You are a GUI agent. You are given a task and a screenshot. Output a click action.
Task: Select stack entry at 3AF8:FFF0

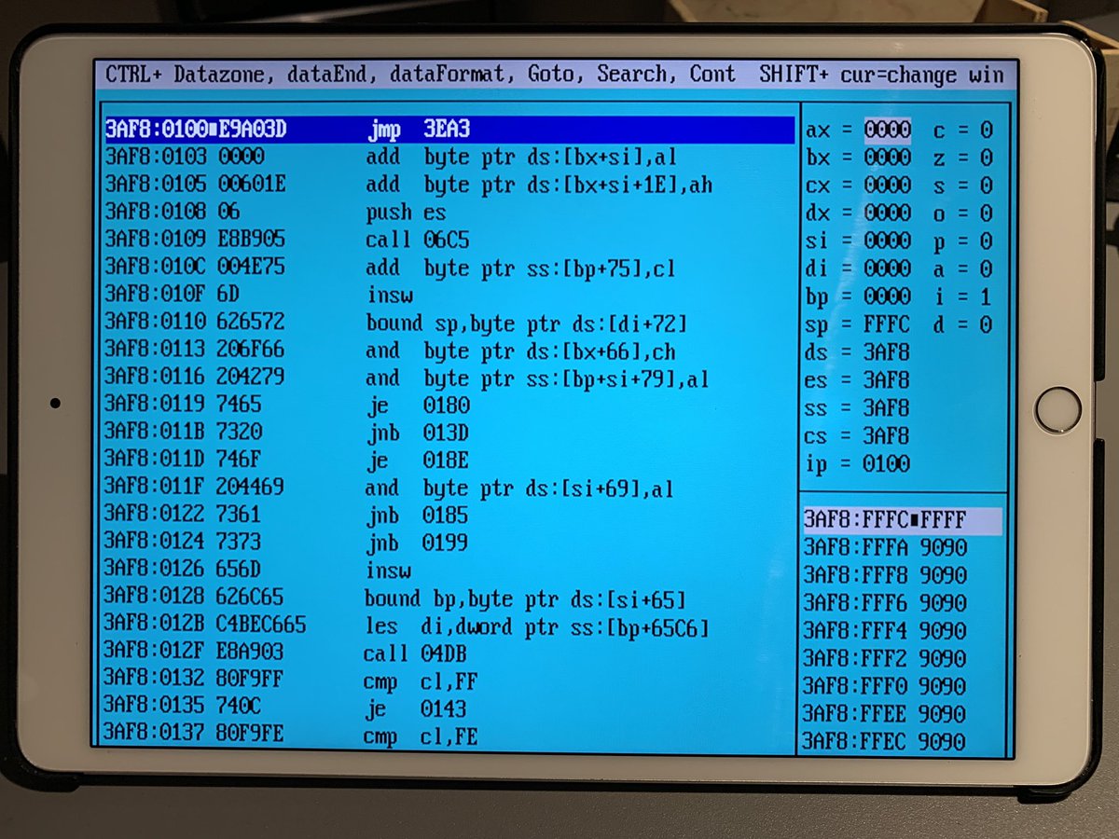point(885,687)
